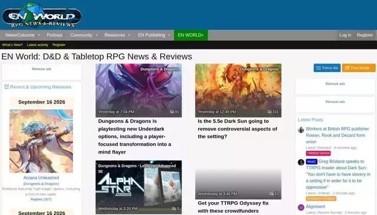Click Remove ads above Latest Posts
Viewport: 377px width, 215px height.
pyautogui.click(x=335, y=102)
